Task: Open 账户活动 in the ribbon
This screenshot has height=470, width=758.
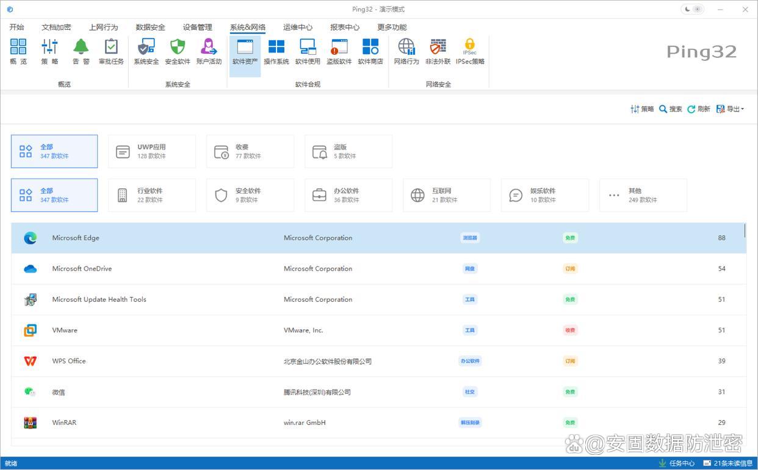Action: pos(209,51)
